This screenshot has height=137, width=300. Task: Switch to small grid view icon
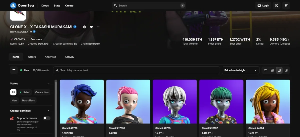[x=272, y=70]
